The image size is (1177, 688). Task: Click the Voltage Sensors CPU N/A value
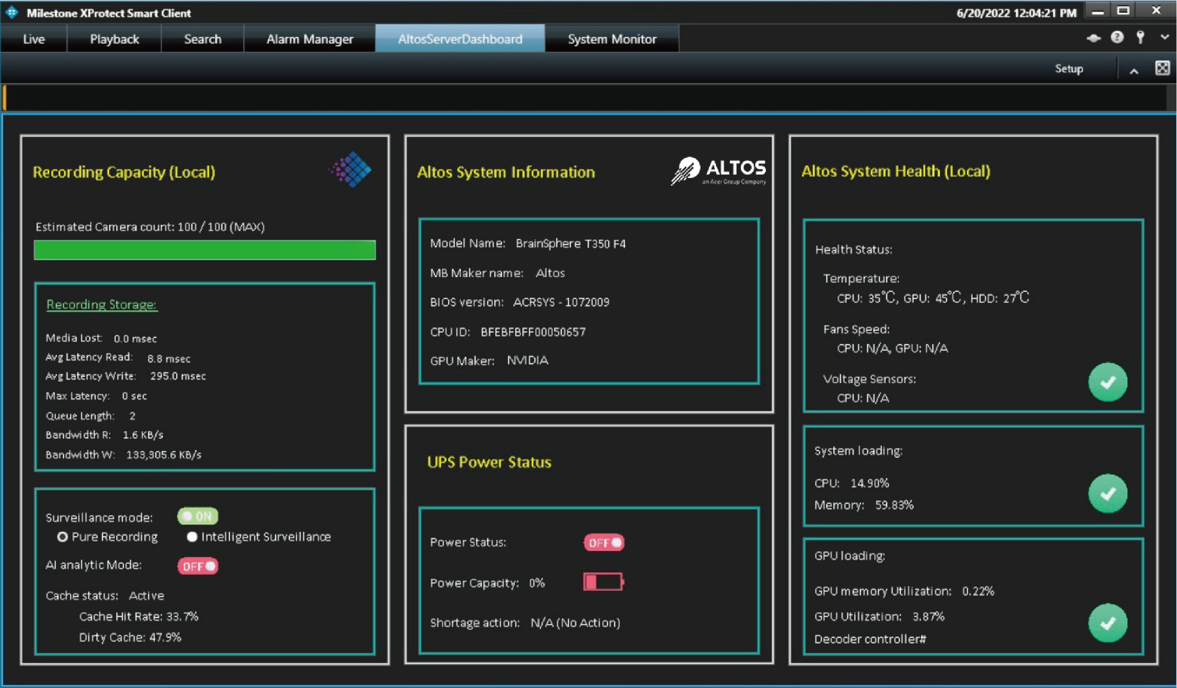(863, 398)
